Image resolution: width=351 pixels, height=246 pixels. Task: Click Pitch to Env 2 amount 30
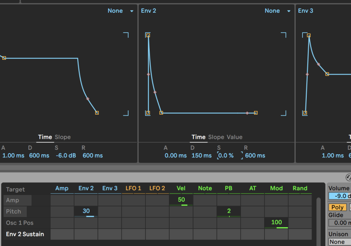click(86, 211)
